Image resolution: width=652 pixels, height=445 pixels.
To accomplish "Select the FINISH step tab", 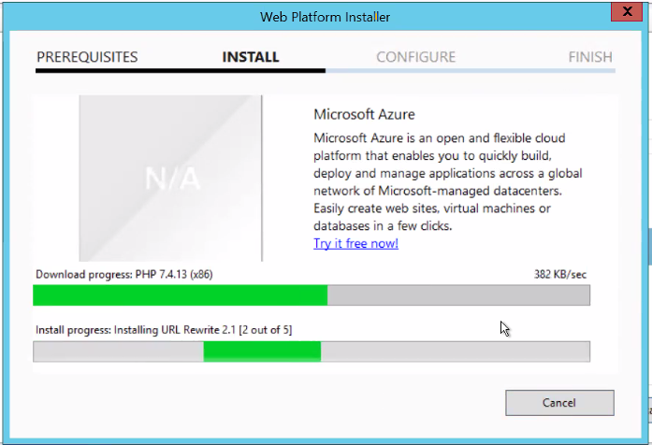I will (590, 57).
